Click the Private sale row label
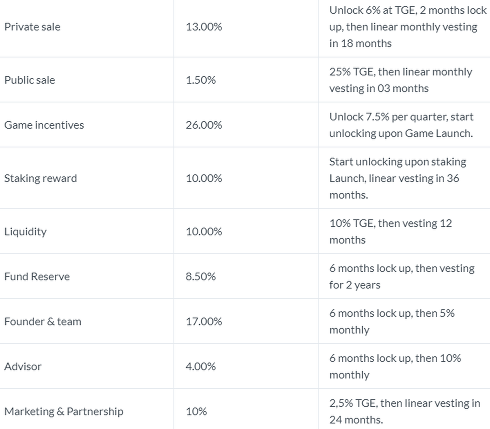 tap(32, 27)
